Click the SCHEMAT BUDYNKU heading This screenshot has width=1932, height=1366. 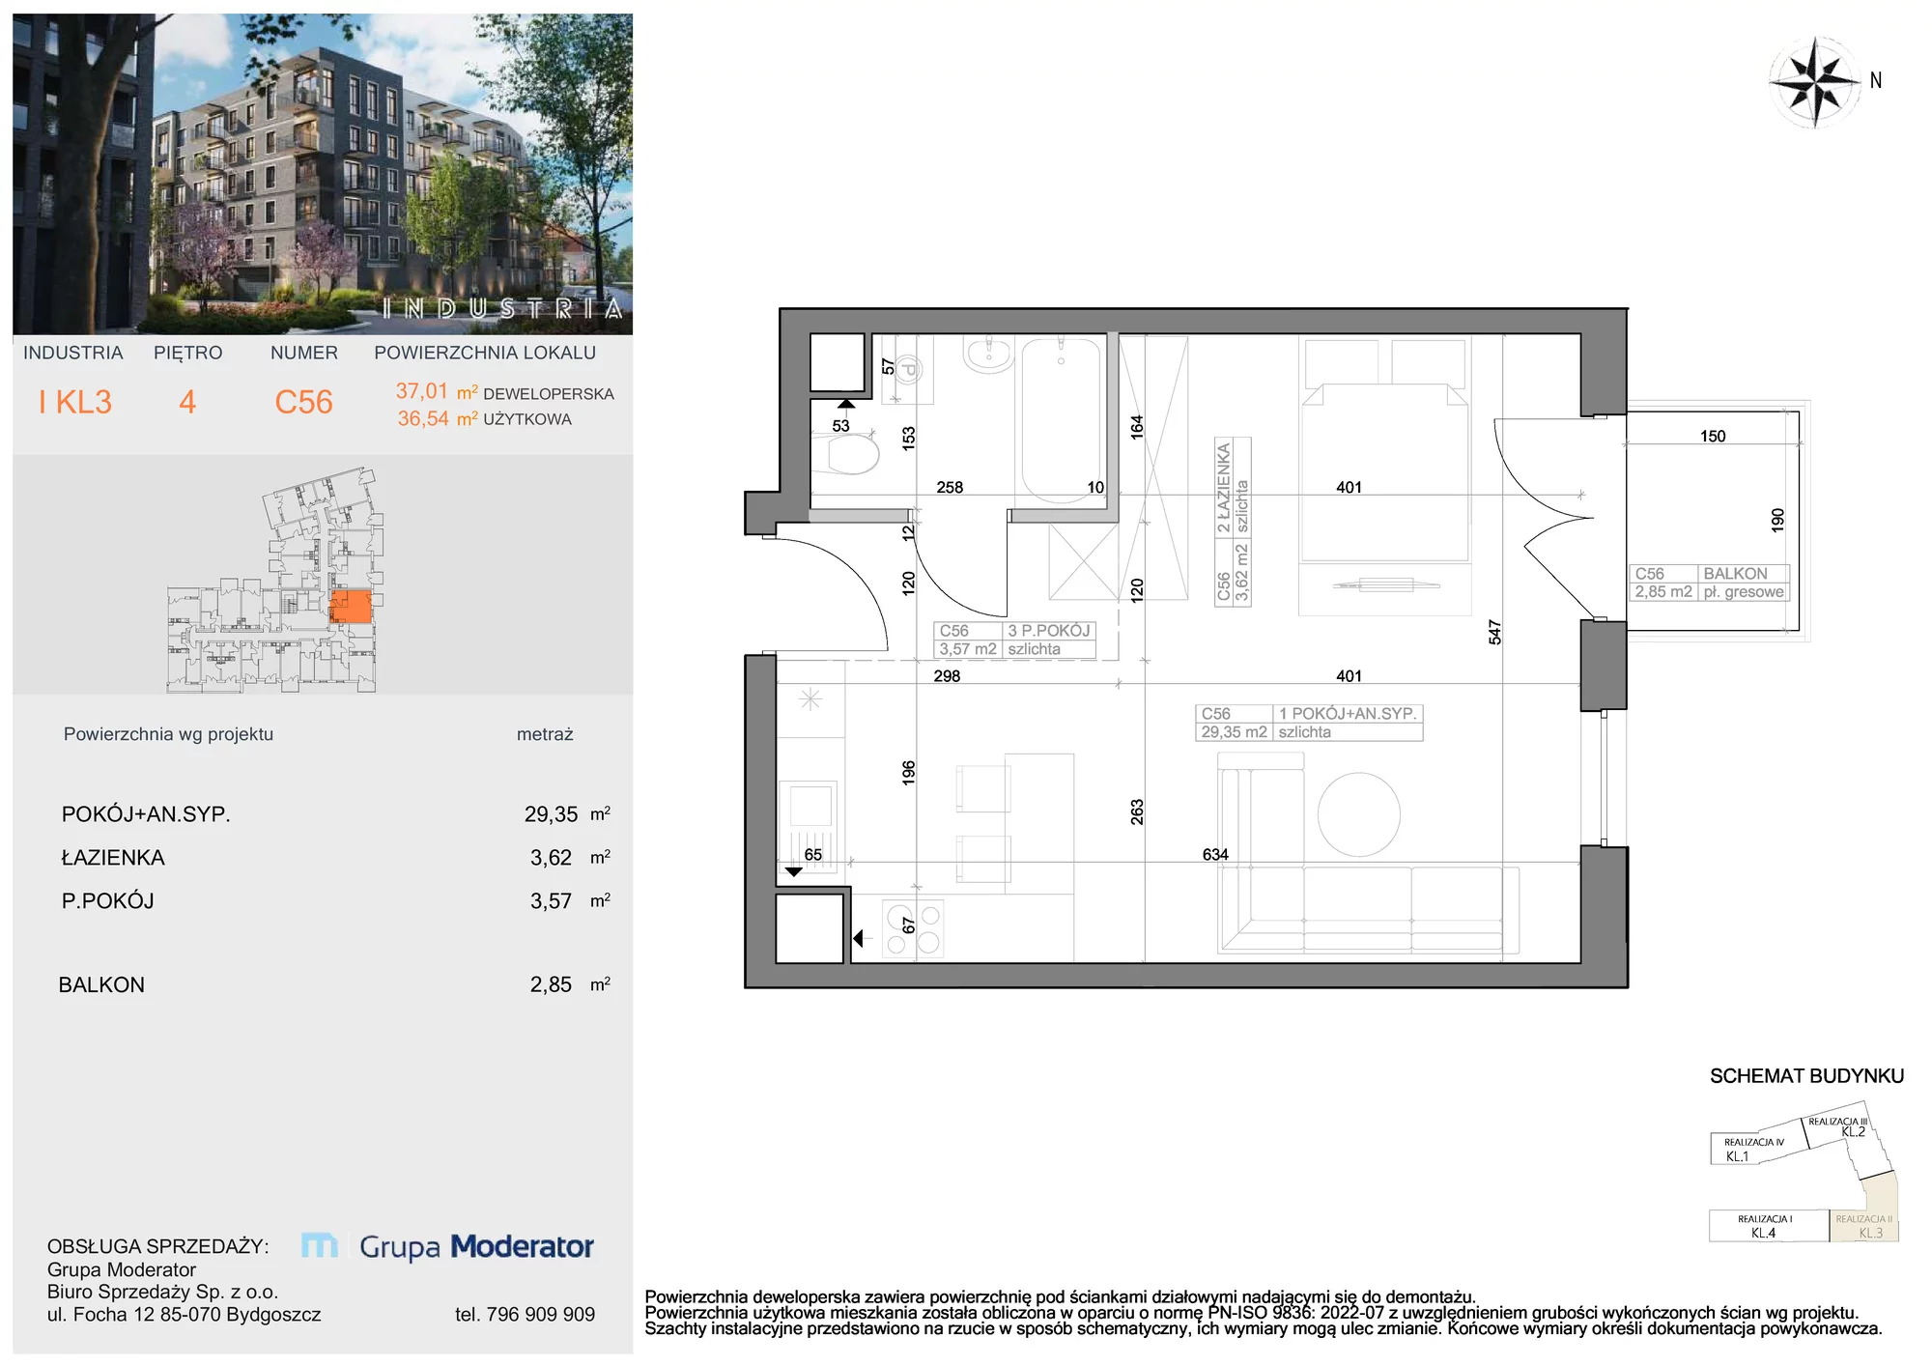tap(1806, 1076)
